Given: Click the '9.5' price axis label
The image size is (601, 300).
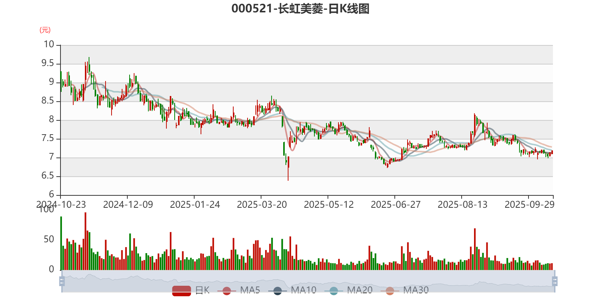Looking at the screenshot, I should (48, 63).
